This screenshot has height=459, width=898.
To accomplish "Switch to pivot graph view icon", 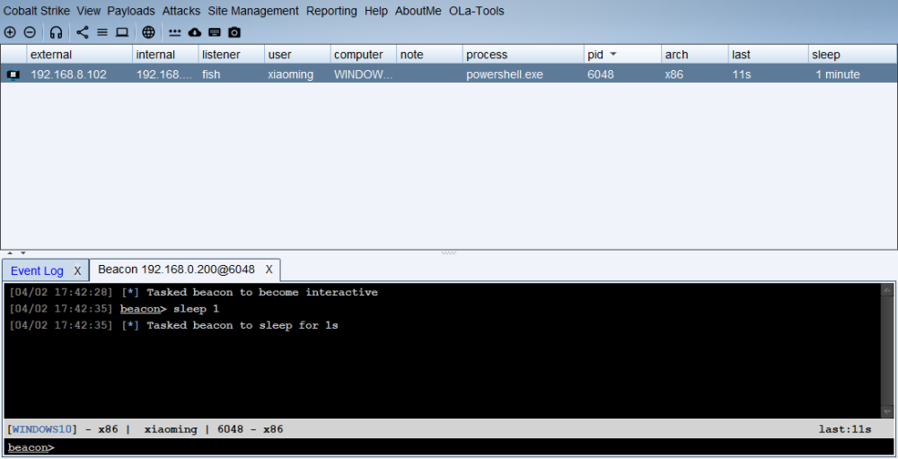I will (x=83, y=32).
